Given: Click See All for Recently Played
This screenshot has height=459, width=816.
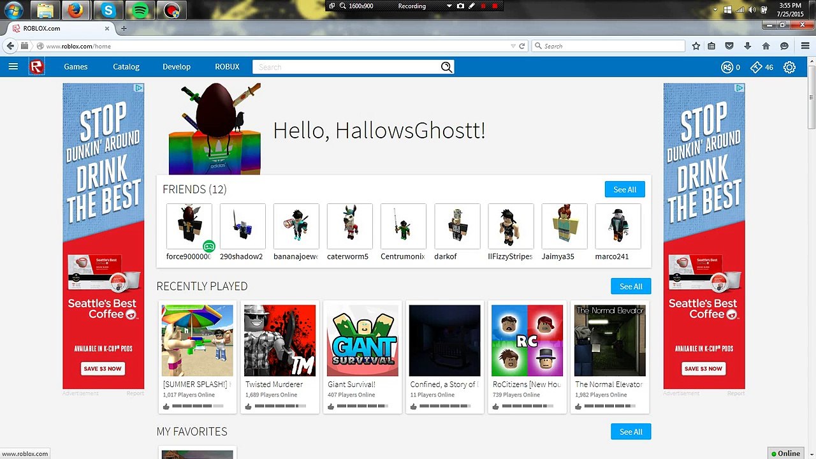Looking at the screenshot, I should tap(630, 286).
